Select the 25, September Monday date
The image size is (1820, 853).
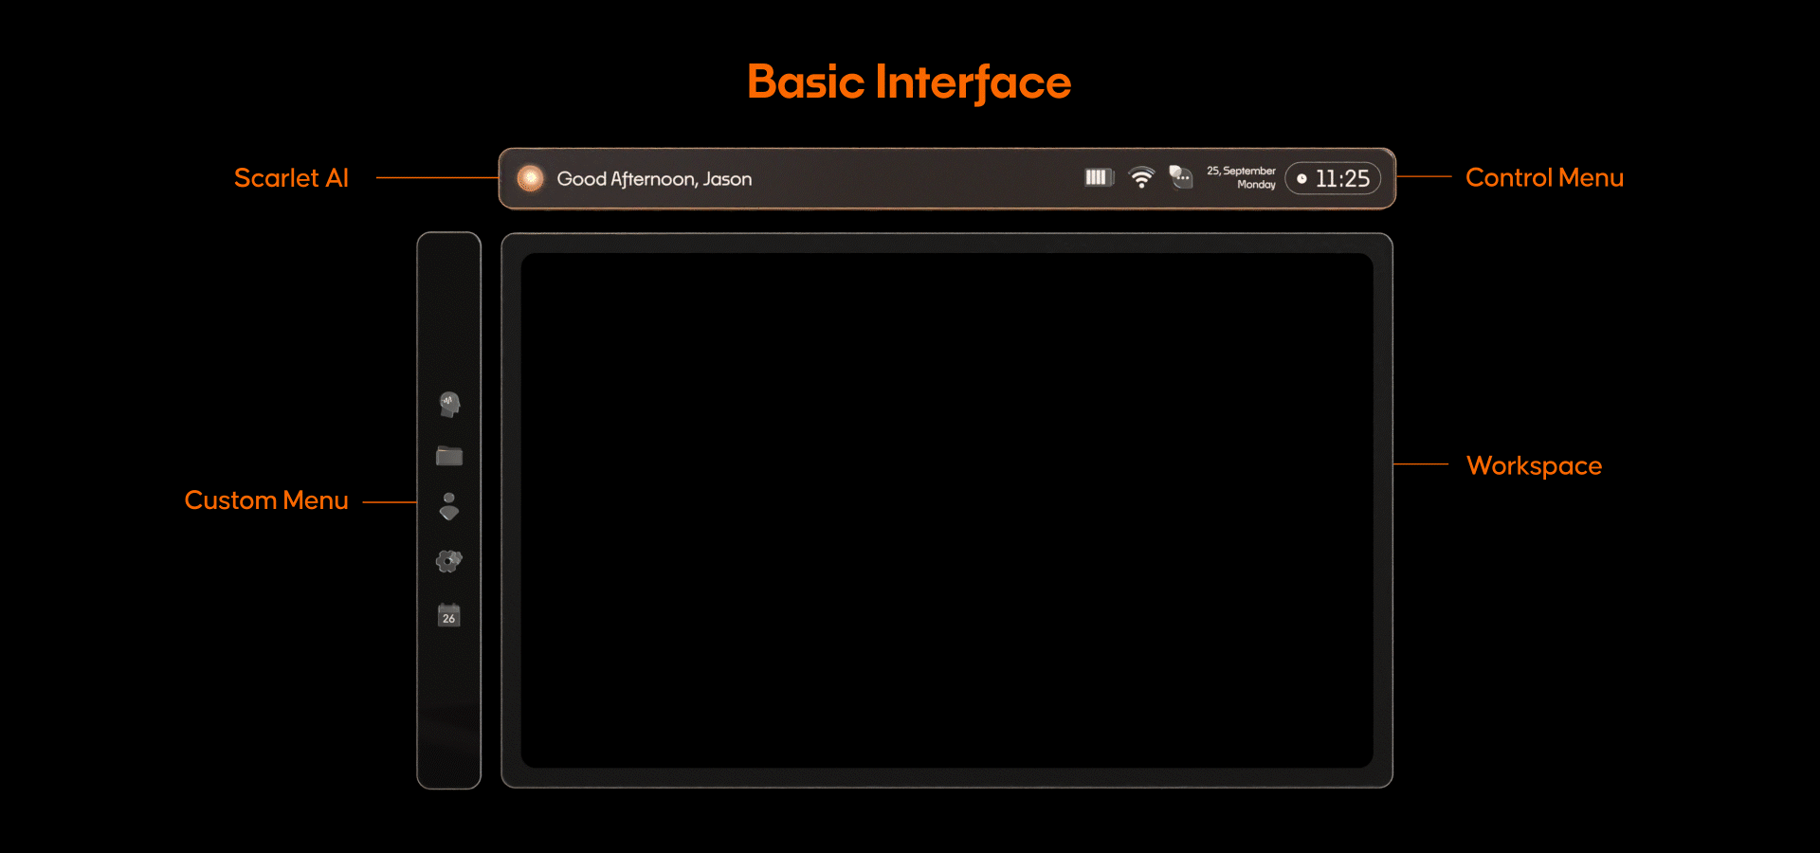click(1241, 177)
